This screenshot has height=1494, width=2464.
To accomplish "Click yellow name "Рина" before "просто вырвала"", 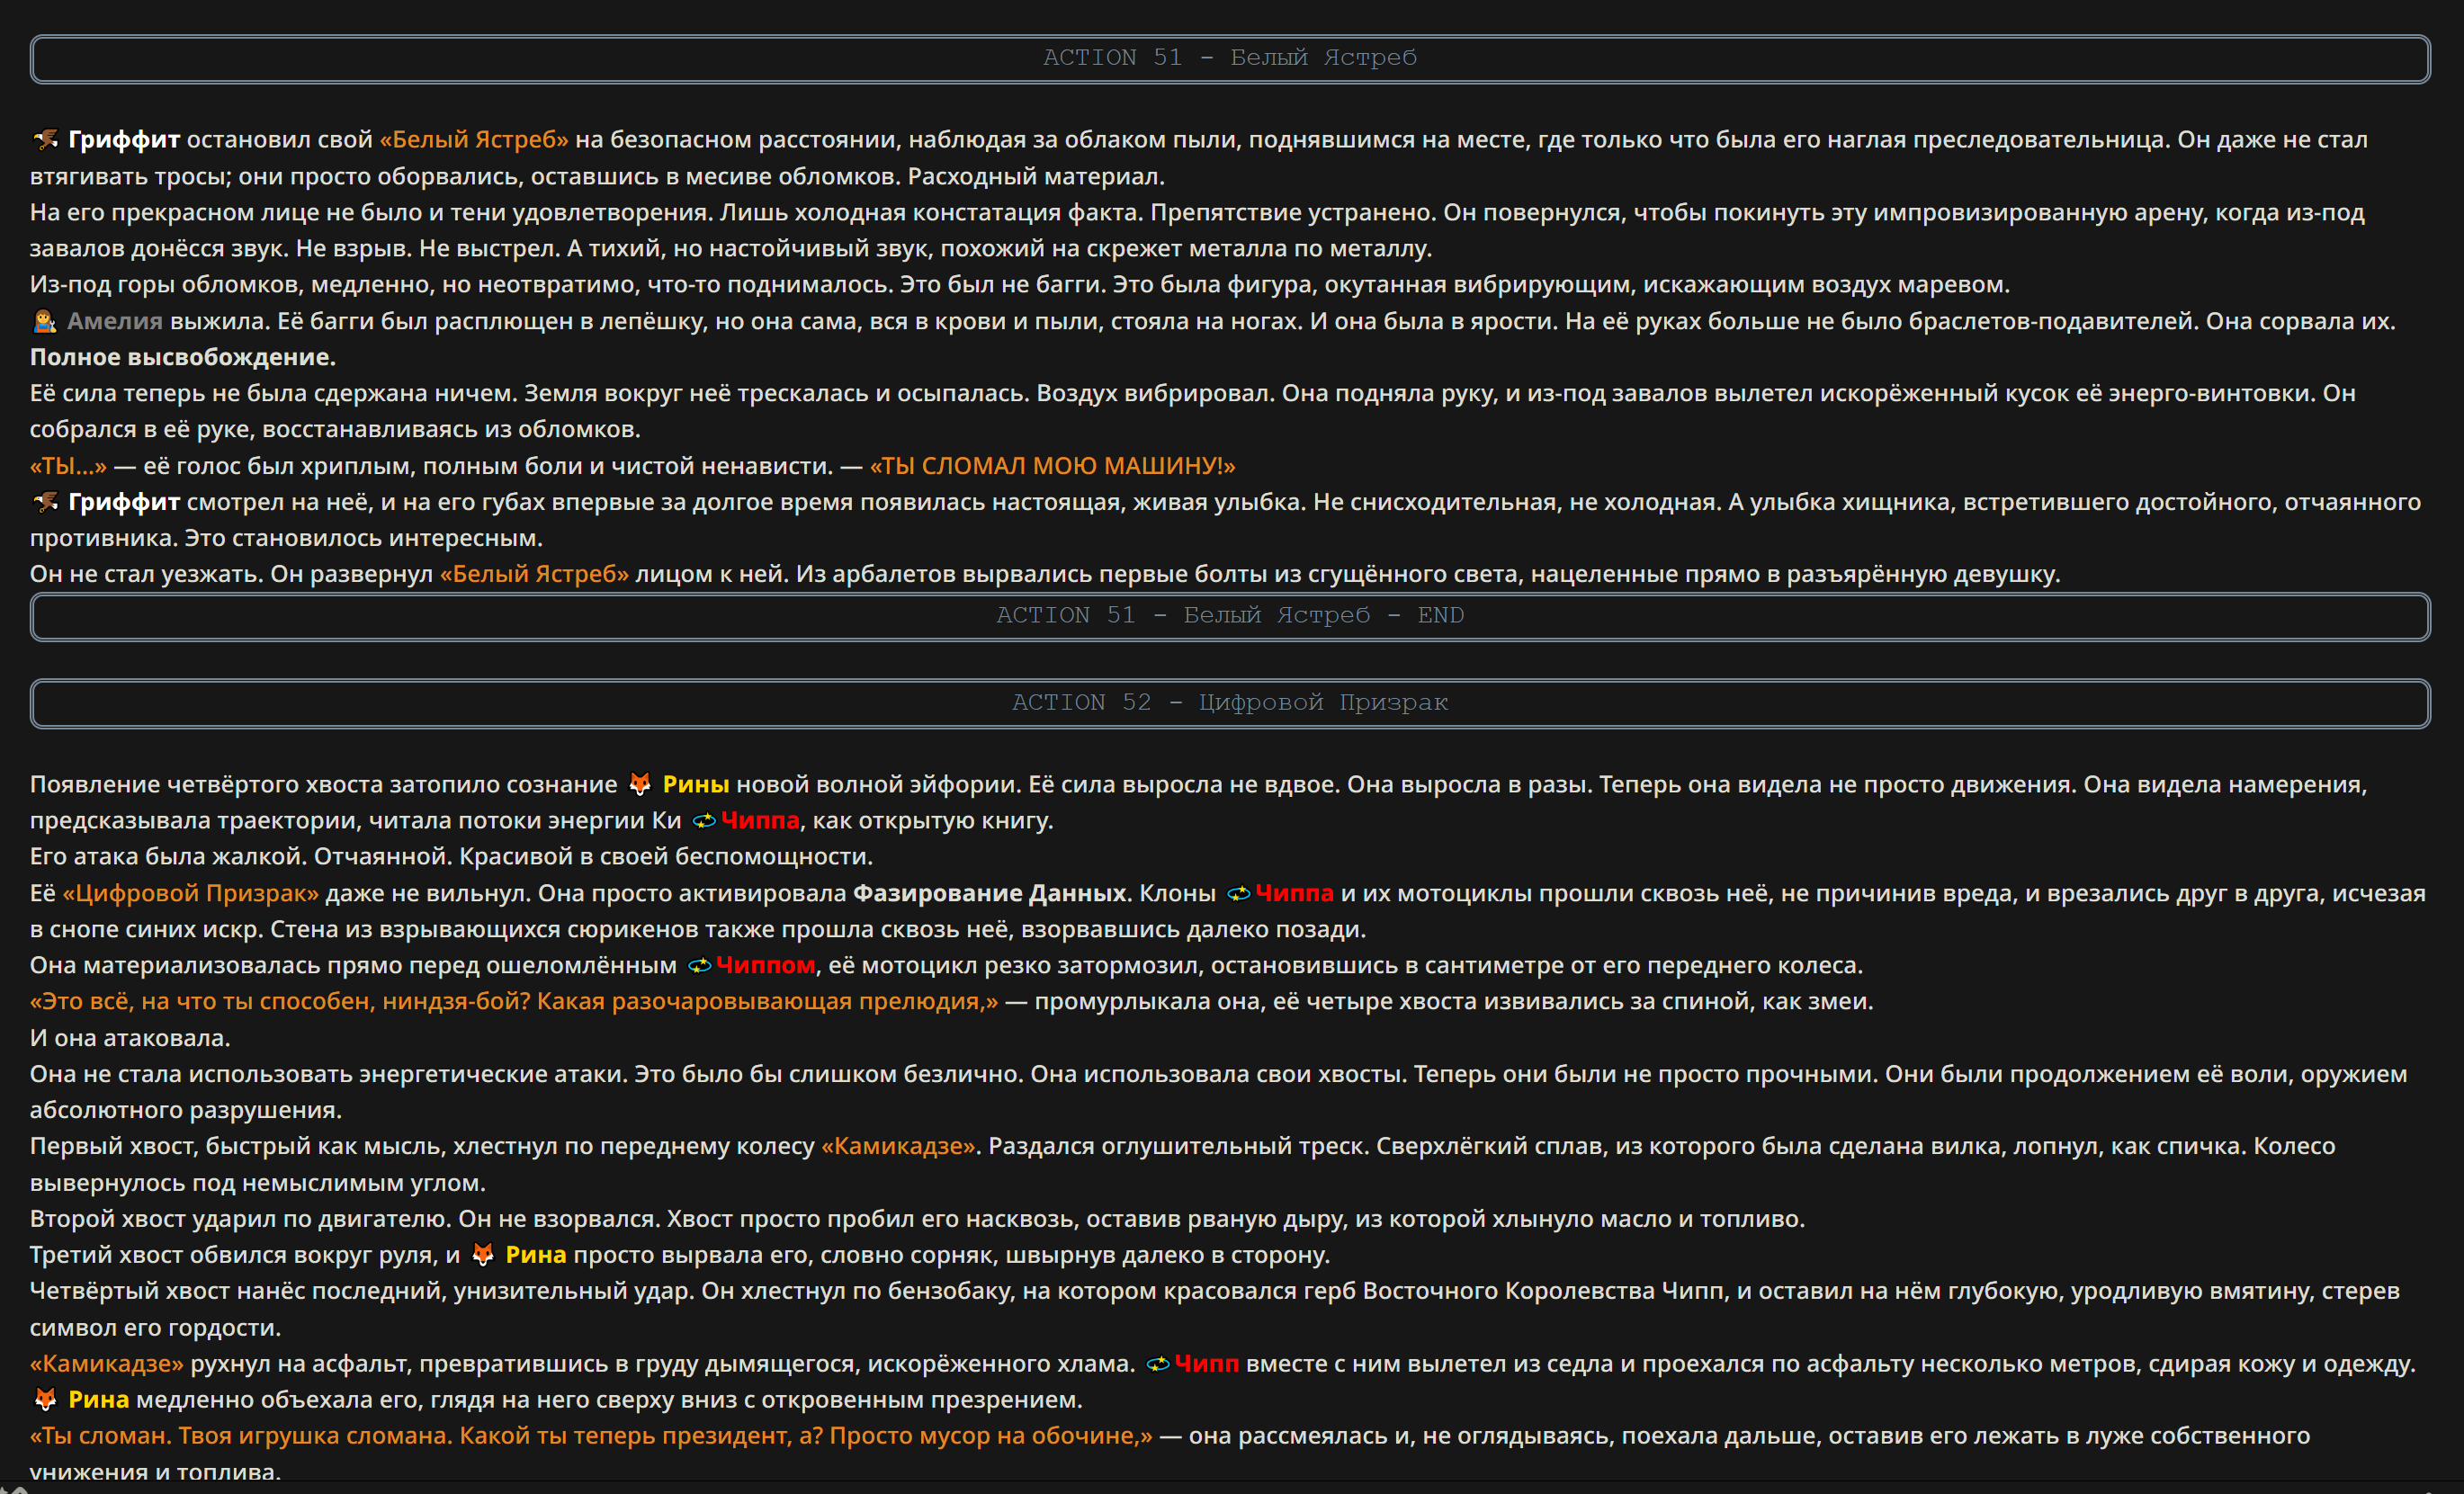I will [536, 1254].
